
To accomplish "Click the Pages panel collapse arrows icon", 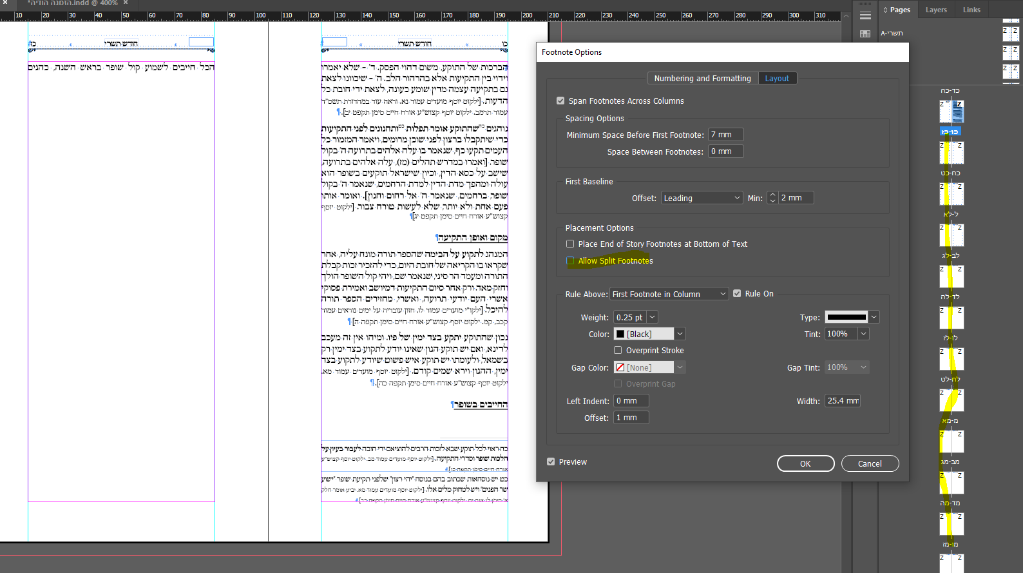I will click(885, 10).
